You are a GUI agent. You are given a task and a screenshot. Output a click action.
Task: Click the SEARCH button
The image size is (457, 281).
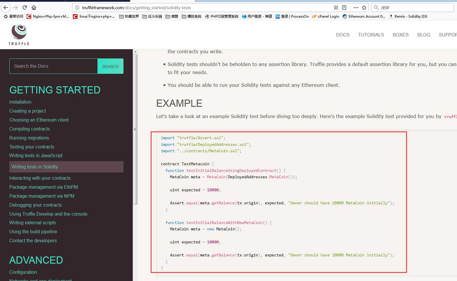coord(110,66)
